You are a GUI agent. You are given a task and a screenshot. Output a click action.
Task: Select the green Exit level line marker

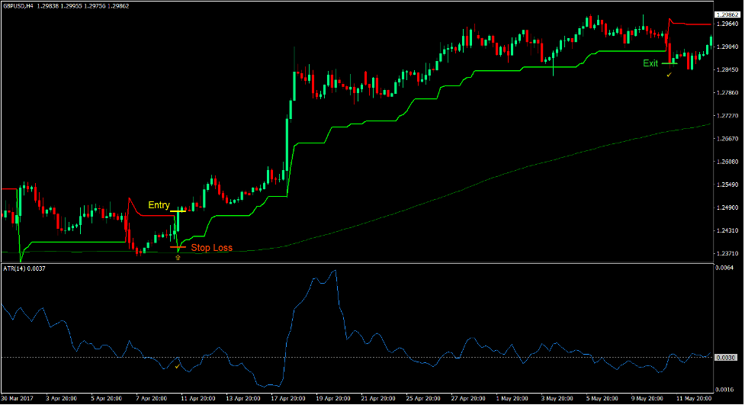[669, 63]
